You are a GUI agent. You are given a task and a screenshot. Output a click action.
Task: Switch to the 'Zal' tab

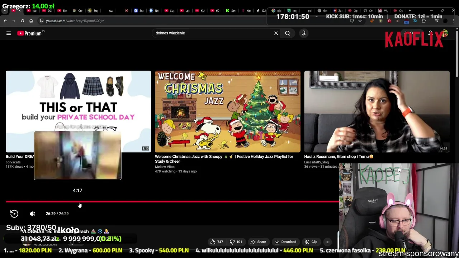tap(338, 10)
